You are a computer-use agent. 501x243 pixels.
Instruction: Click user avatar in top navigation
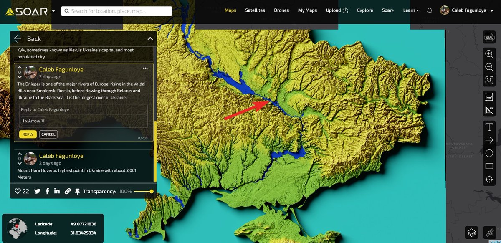(445, 10)
